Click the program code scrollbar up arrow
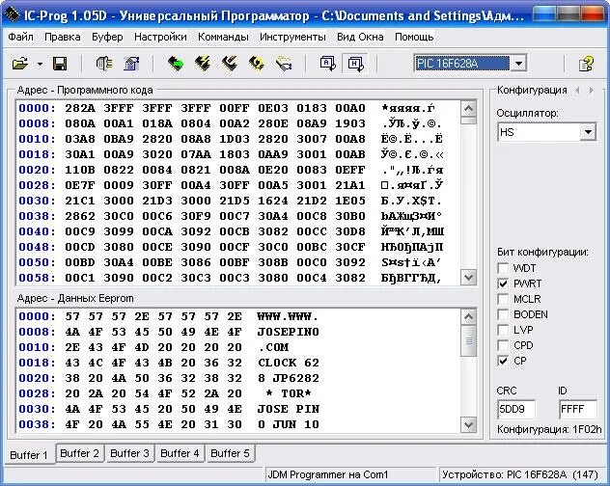Screen dimensions: 610x486 click(468, 108)
